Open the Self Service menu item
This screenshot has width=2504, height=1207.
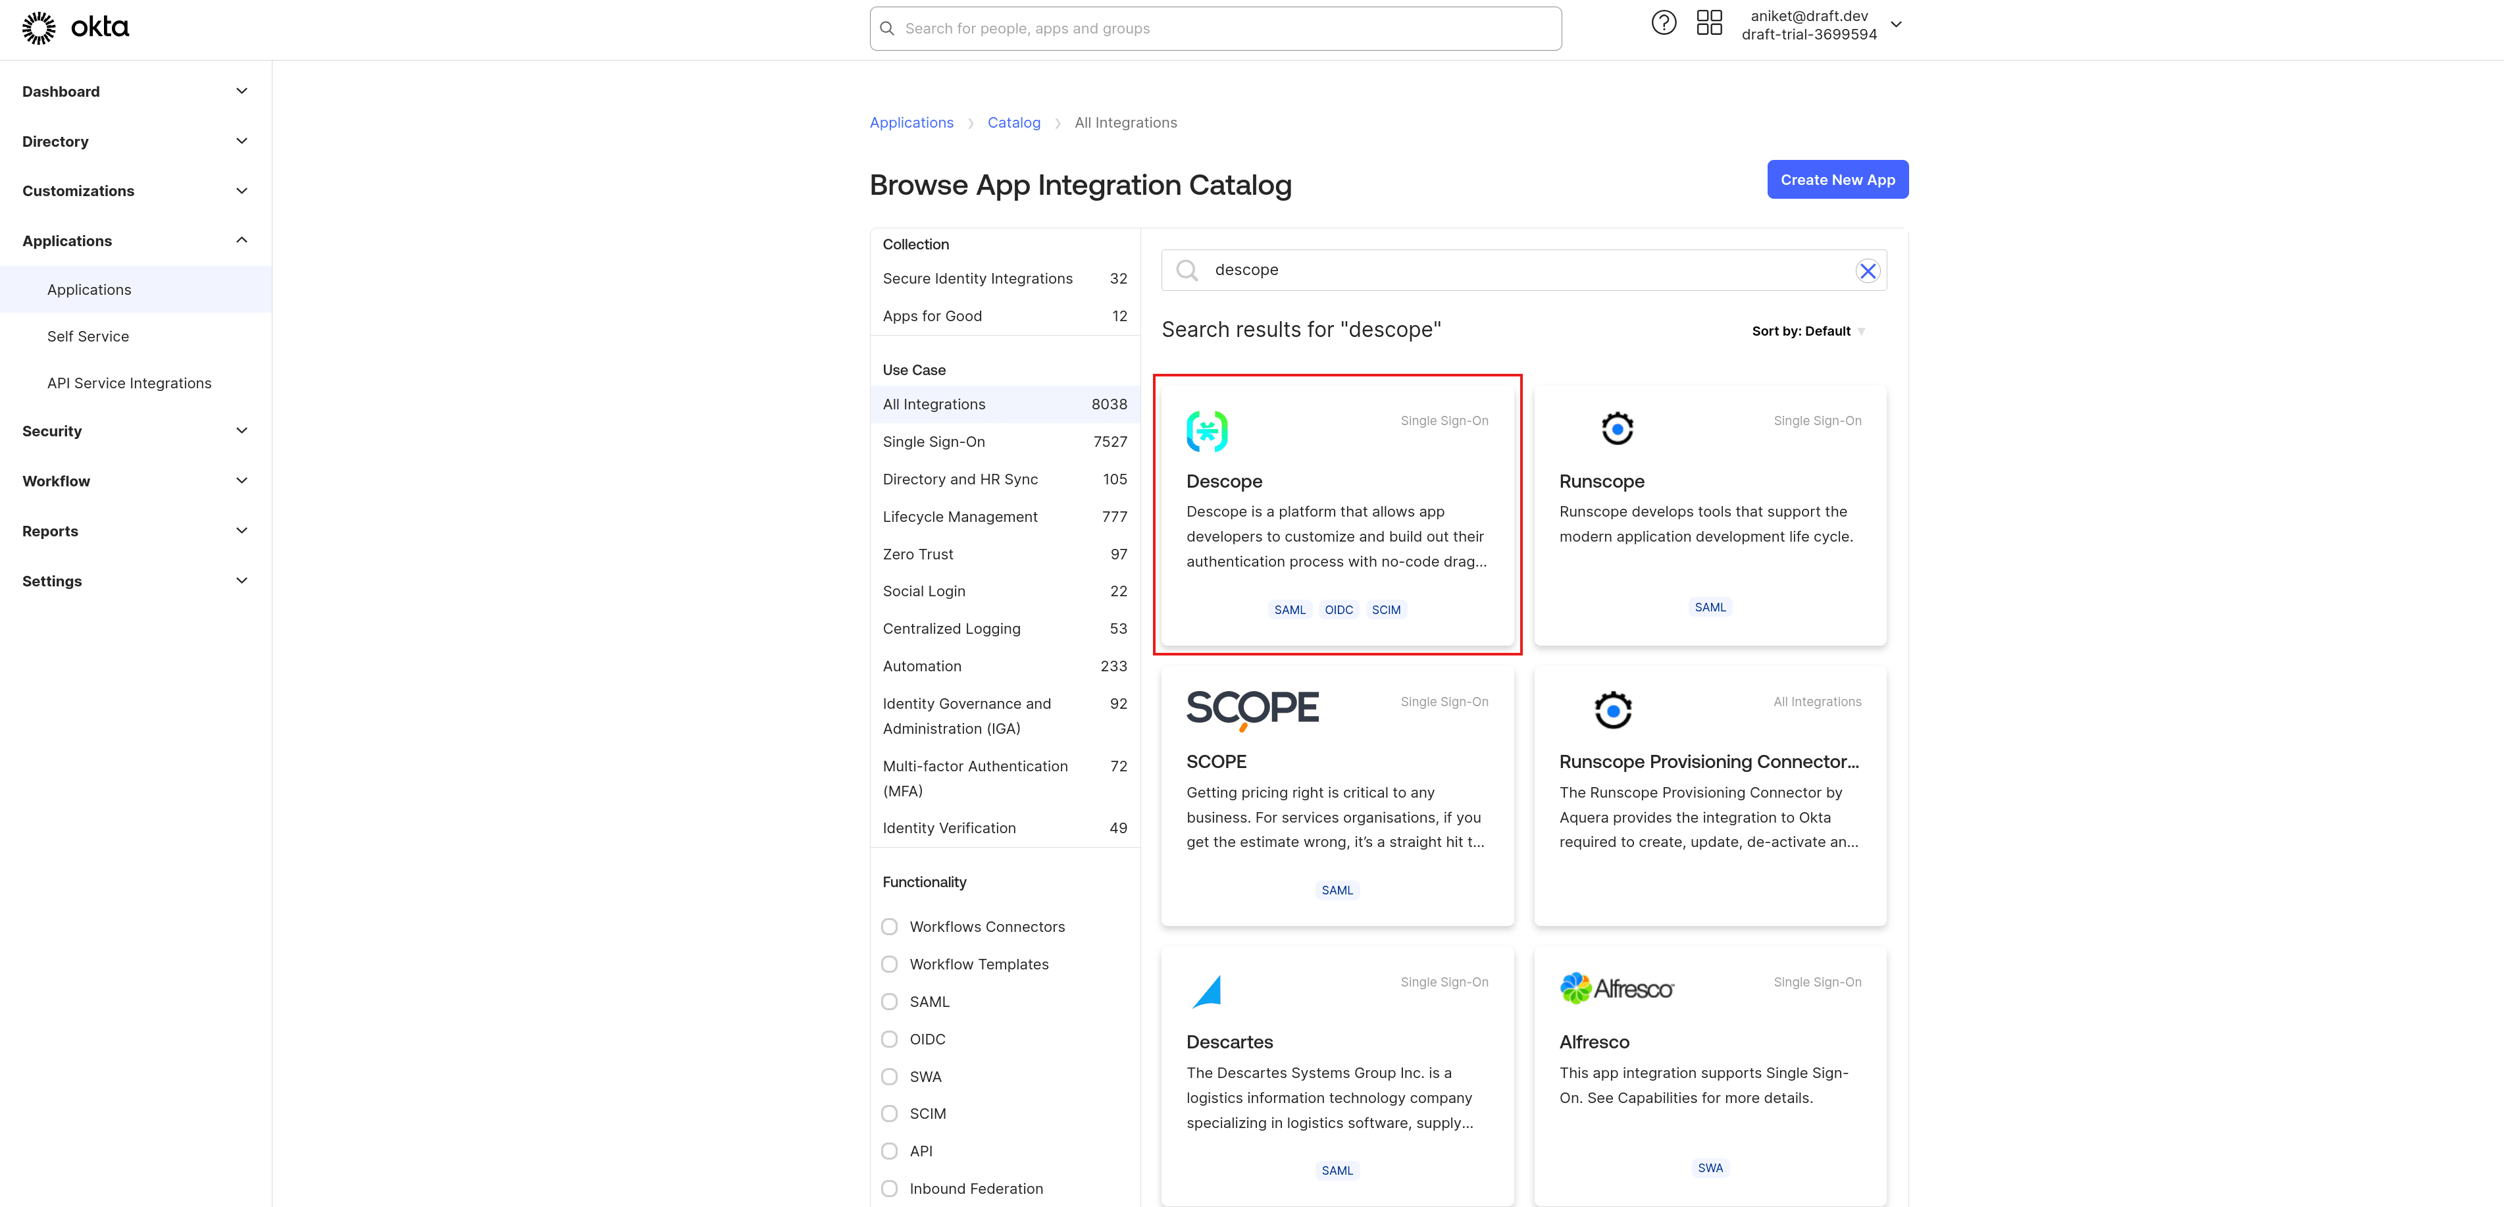[88, 335]
